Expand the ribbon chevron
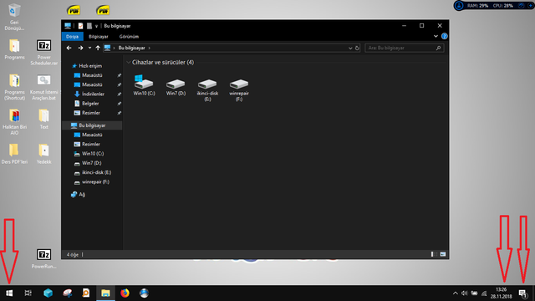The width and height of the screenshot is (535, 301). click(436, 36)
